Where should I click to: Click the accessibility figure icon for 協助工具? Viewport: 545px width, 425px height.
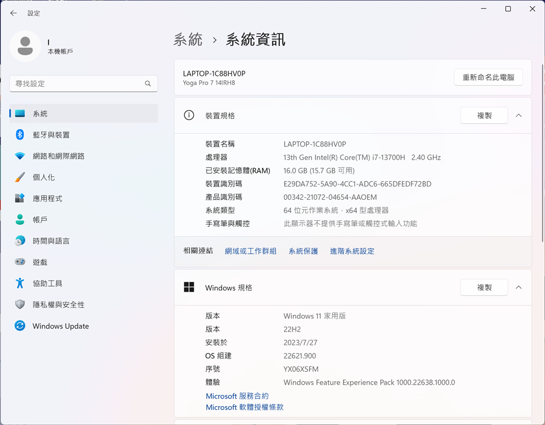click(20, 283)
